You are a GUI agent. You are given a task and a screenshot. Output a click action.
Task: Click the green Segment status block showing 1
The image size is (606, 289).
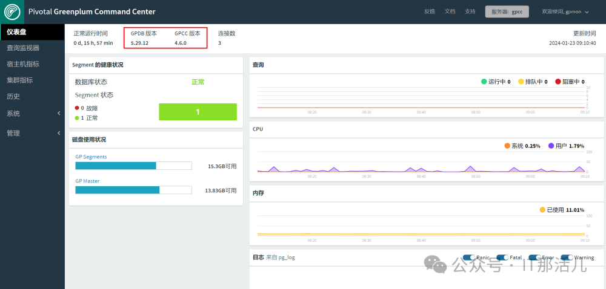coord(198,112)
